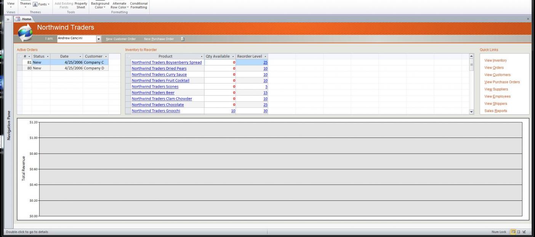Viewport: 535px width, 237px height.
Task: Click Property Sheet in Tools group
Action: tap(81, 5)
